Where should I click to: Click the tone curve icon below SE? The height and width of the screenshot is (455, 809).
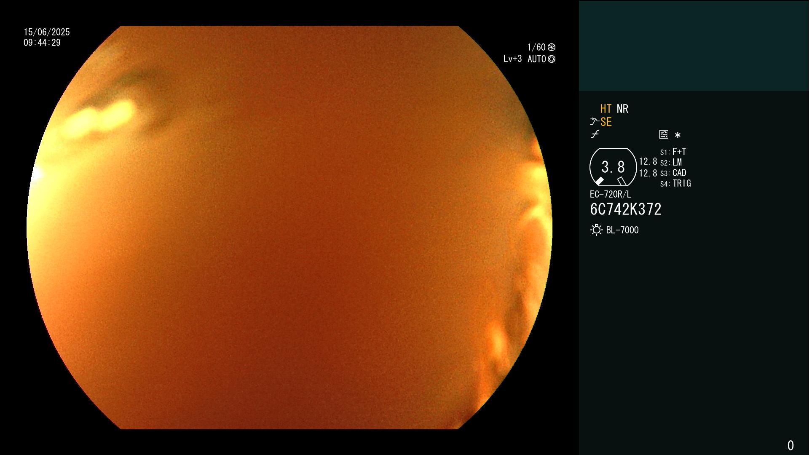(x=595, y=134)
